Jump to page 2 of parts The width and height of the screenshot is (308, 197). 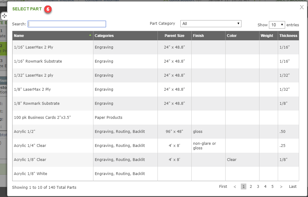point(251,186)
